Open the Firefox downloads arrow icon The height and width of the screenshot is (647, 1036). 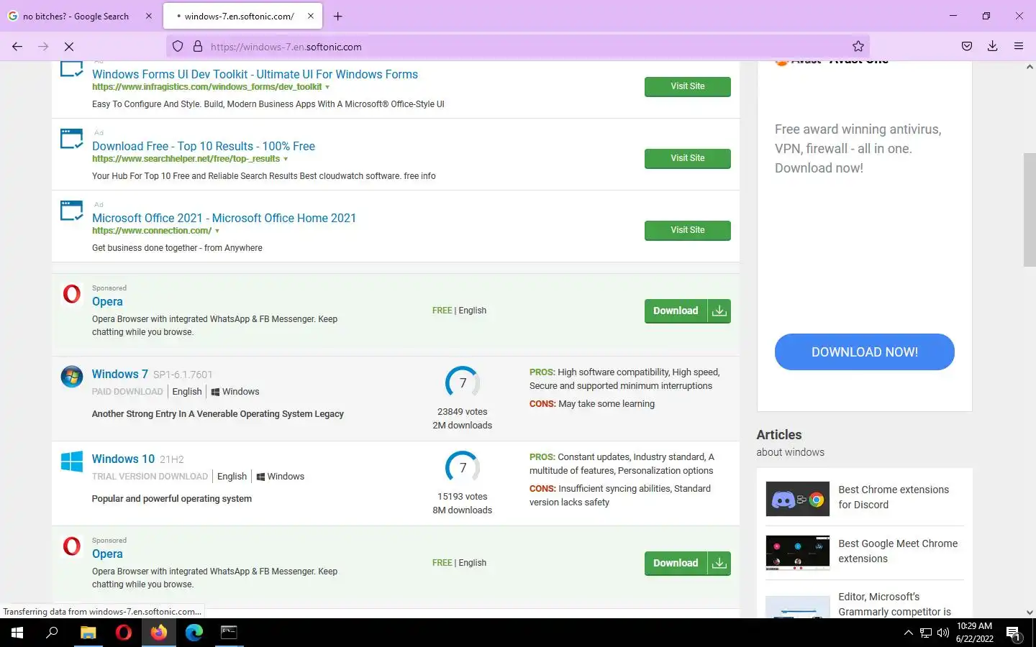click(x=993, y=47)
